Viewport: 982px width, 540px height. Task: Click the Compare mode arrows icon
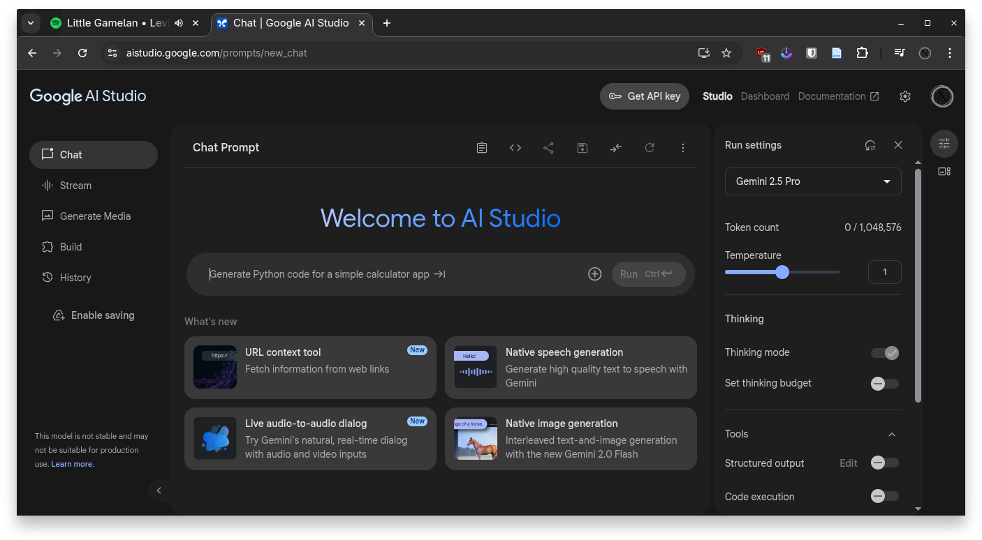616,148
